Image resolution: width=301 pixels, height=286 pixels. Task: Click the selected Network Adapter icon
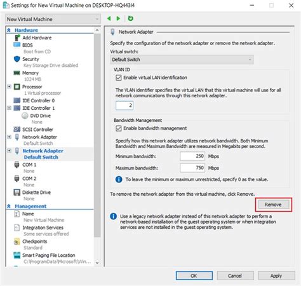(x=17, y=151)
